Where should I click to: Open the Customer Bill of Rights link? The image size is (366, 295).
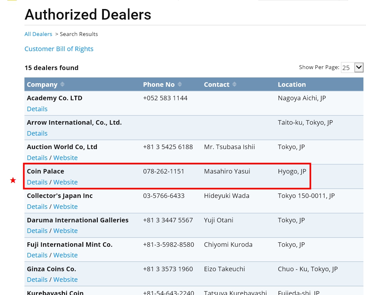pyautogui.click(x=59, y=49)
